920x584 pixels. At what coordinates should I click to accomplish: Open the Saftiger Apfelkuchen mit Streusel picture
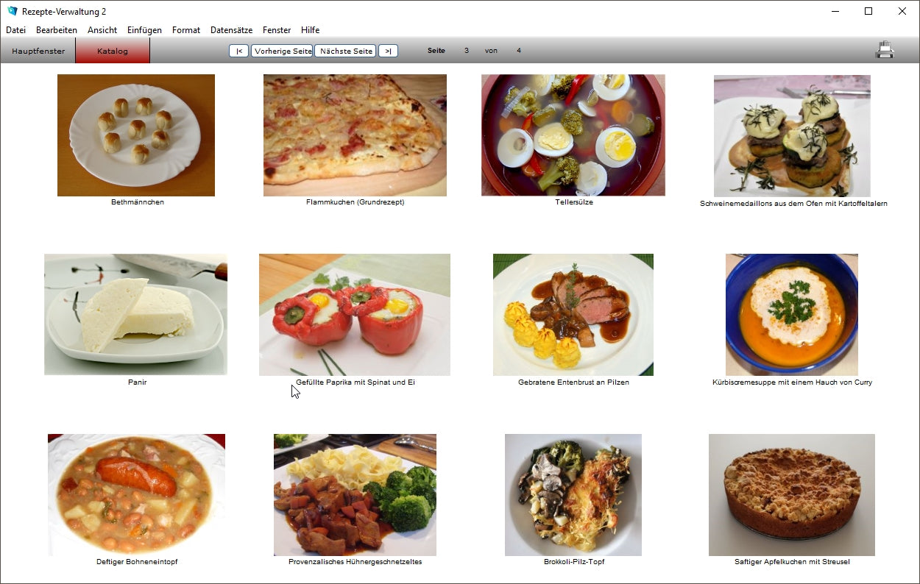(791, 494)
